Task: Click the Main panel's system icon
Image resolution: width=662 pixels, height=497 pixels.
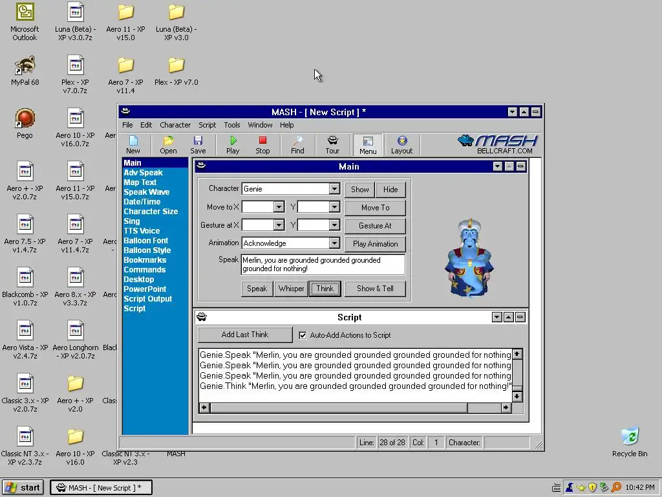Action: pos(202,166)
